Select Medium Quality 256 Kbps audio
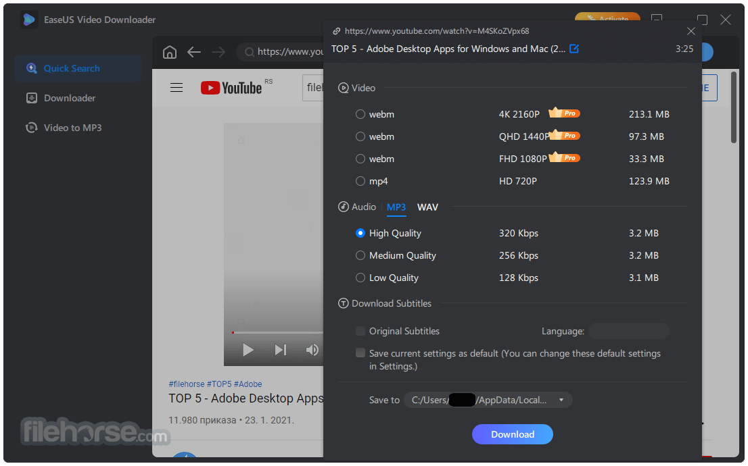The image size is (748, 466). (360, 255)
